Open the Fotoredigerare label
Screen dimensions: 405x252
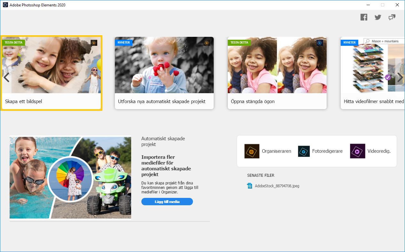click(327, 151)
